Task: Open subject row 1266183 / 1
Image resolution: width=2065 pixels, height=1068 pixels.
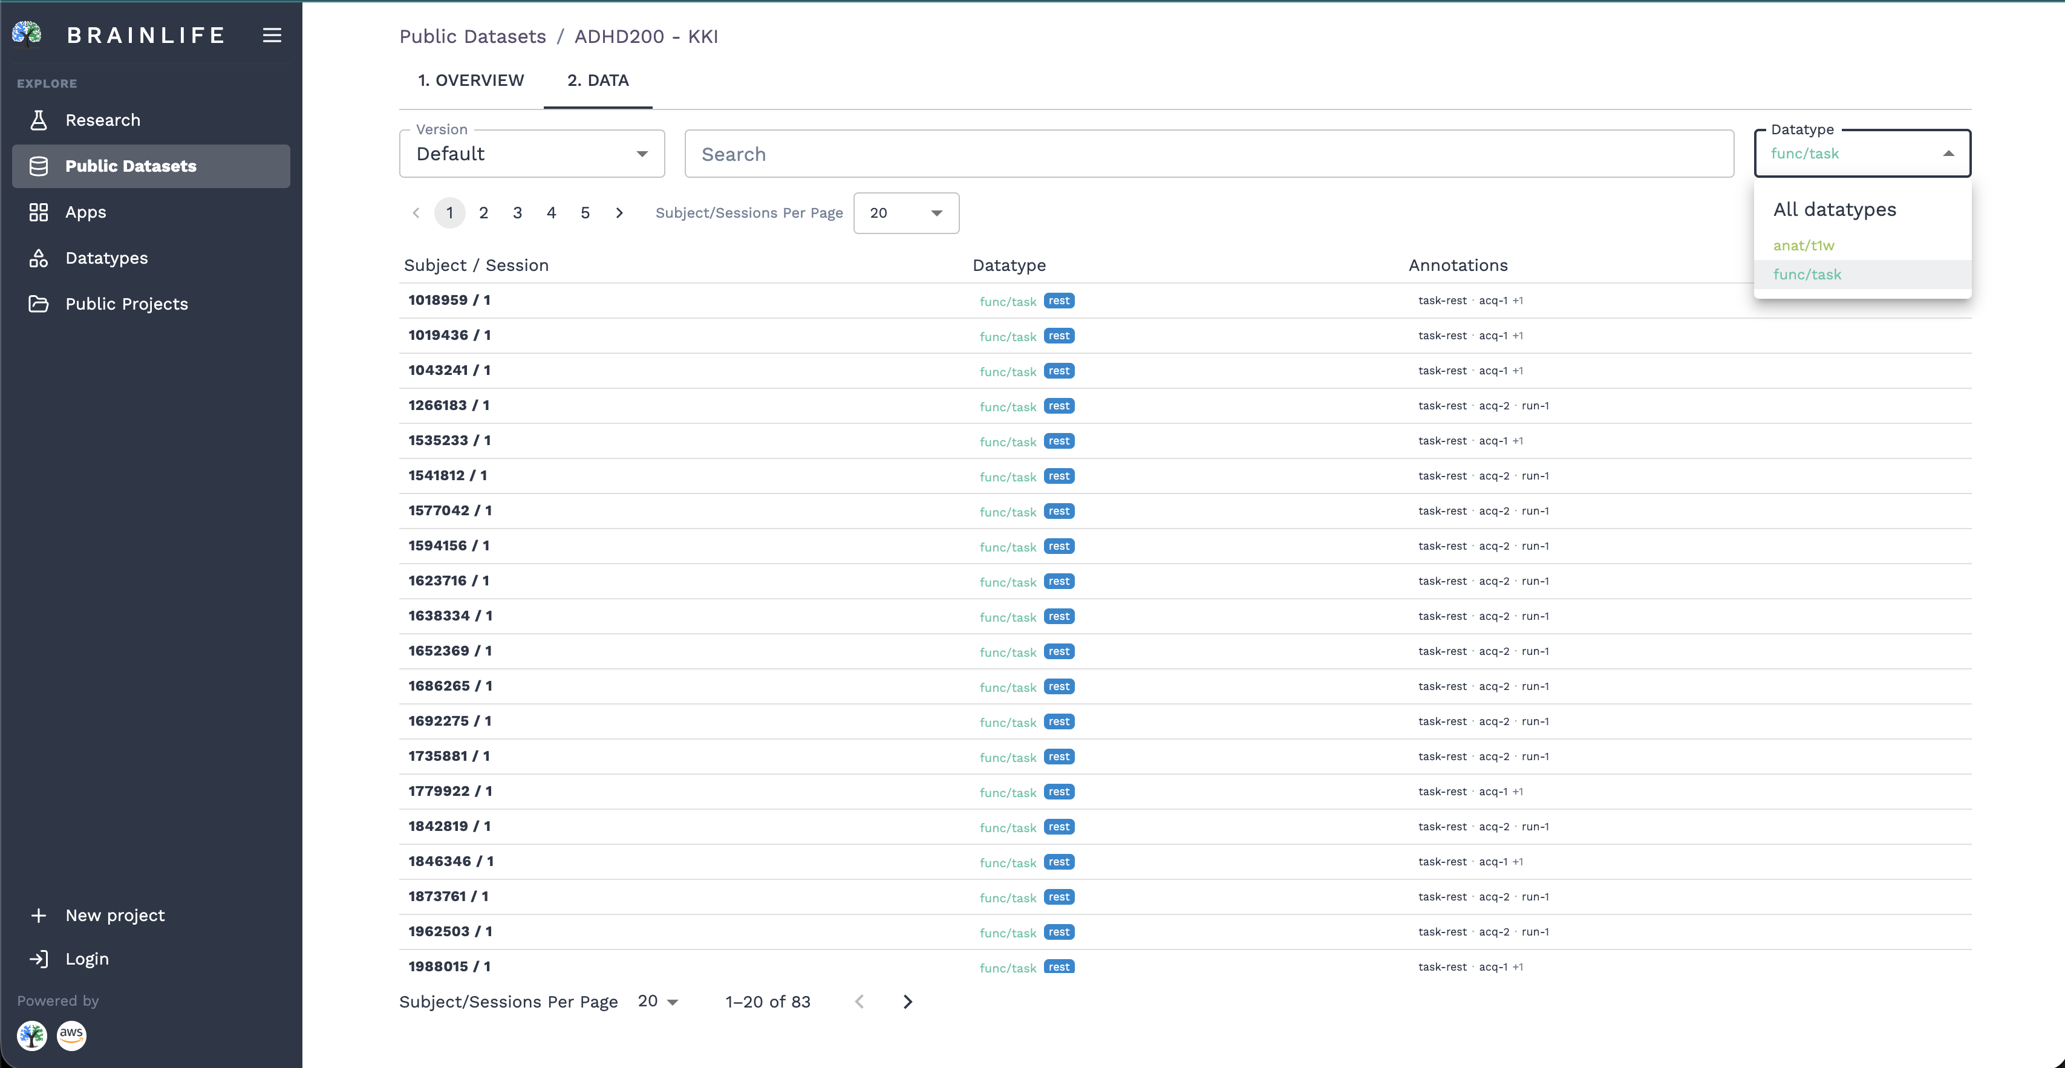Action: pos(1185,405)
